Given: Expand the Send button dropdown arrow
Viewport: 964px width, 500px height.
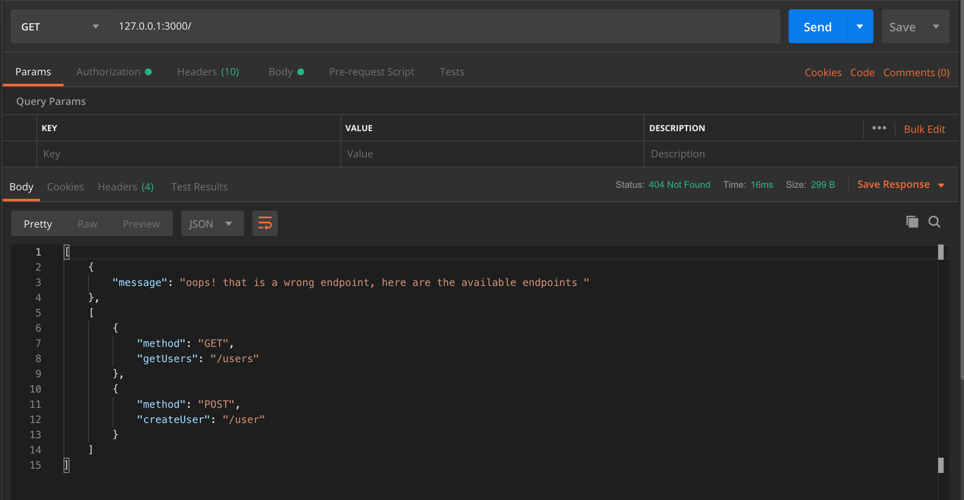Looking at the screenshot, I should [860, 27].
